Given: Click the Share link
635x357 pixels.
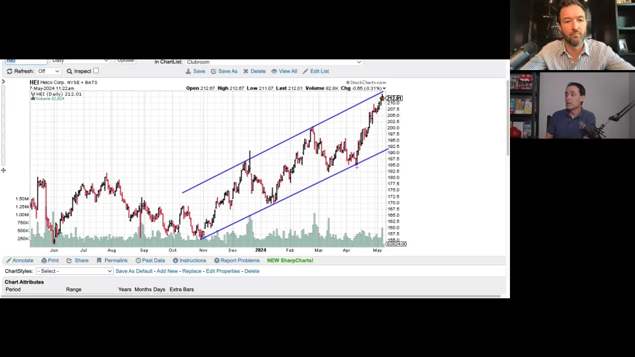Looking at the screenshot, I should [x=81, y=260].
